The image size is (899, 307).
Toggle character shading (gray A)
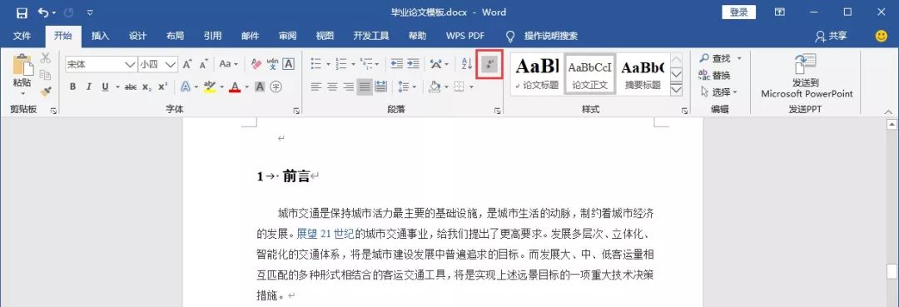260,87
